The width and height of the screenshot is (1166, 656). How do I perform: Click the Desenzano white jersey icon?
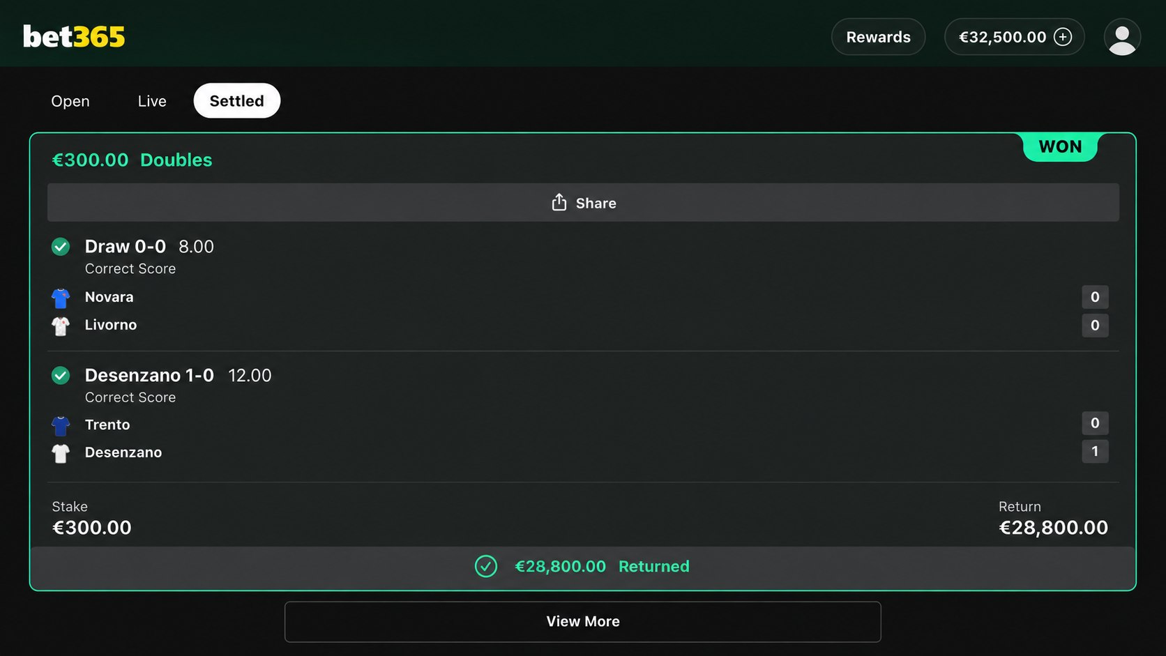click(61, 454)
